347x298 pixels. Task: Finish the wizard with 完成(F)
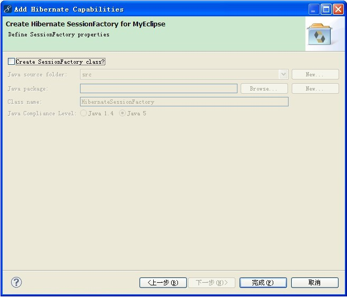pos(263,283)
